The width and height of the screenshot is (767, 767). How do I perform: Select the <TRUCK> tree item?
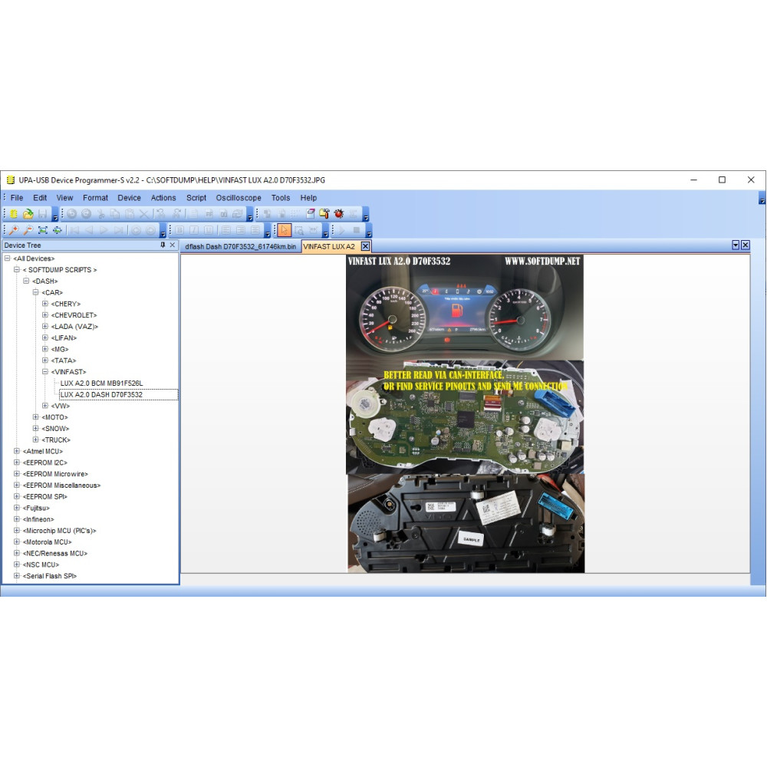(56, 439)
